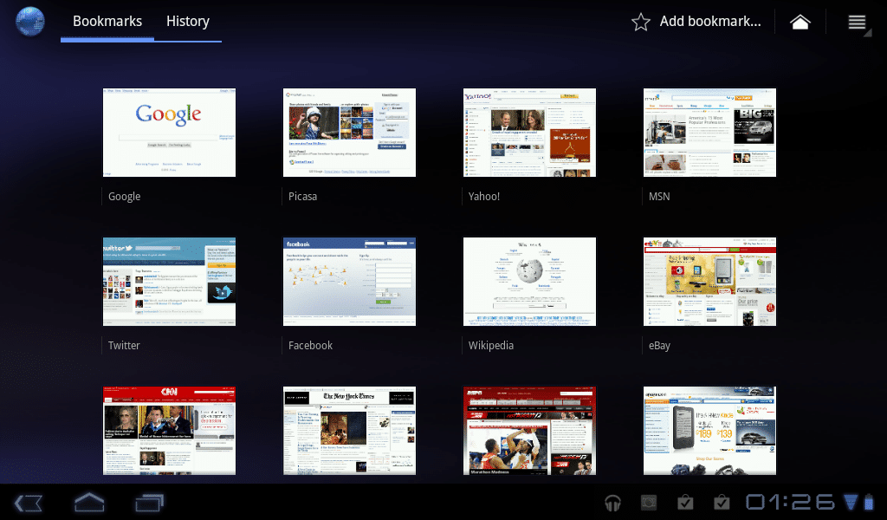Tap the system Back navigation icon

(29, 503)
